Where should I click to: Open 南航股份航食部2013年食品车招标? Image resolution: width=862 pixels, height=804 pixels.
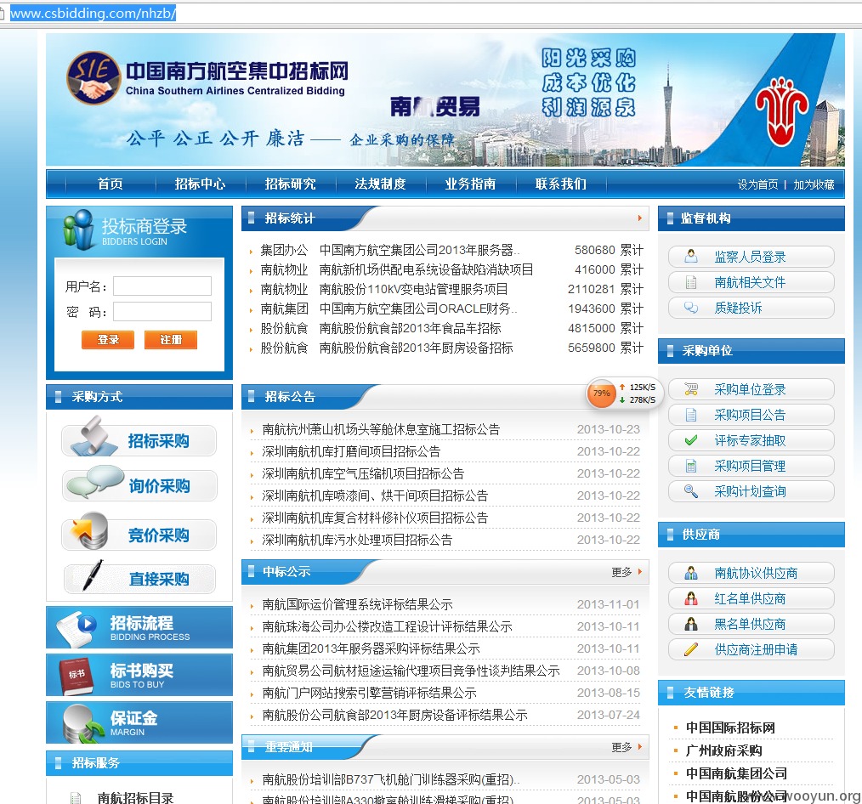pyautogui.click(x=410, y=329)
